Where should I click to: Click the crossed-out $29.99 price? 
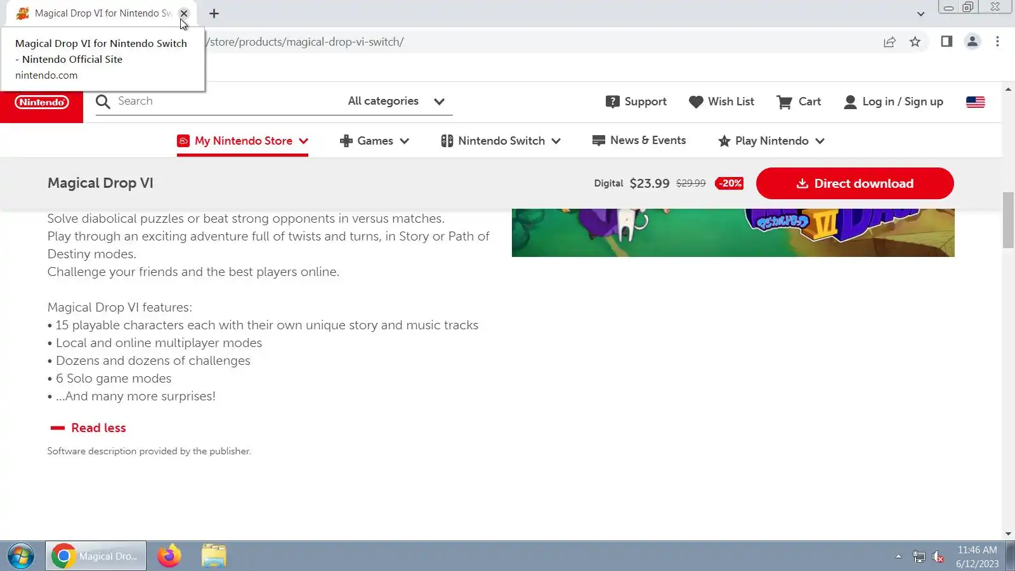click(x=691, y=183)
